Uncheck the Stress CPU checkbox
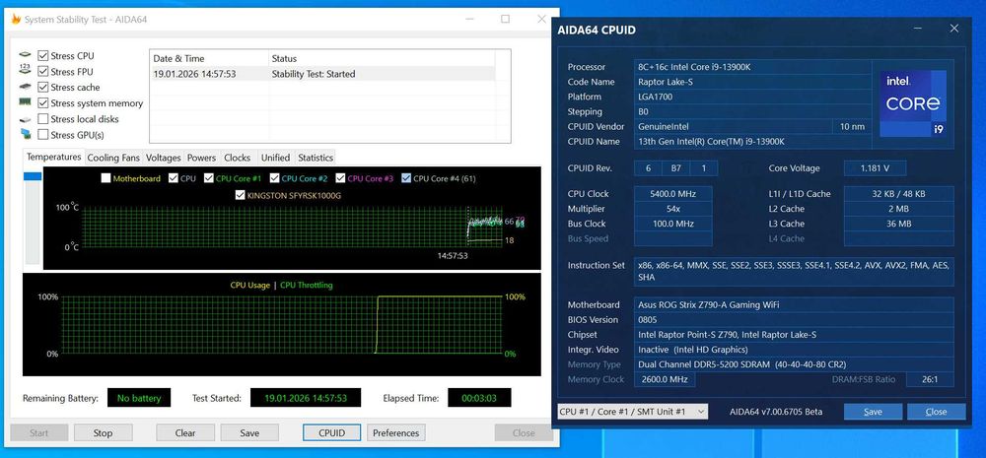The height and width of the screenshot is (458, 986). coord(42,56)
